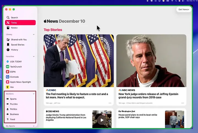198x133 pixels.
Task: Collapse the Favorites section chevron
Action: [x=34, y=56]
